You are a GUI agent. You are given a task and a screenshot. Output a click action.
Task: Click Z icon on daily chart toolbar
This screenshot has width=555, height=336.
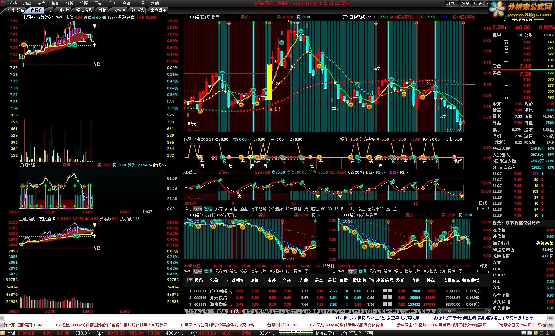tap(488, 209)
